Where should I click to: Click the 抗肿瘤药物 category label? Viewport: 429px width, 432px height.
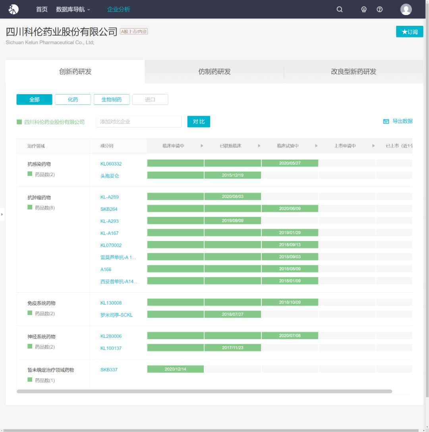(x=39, y=198)
